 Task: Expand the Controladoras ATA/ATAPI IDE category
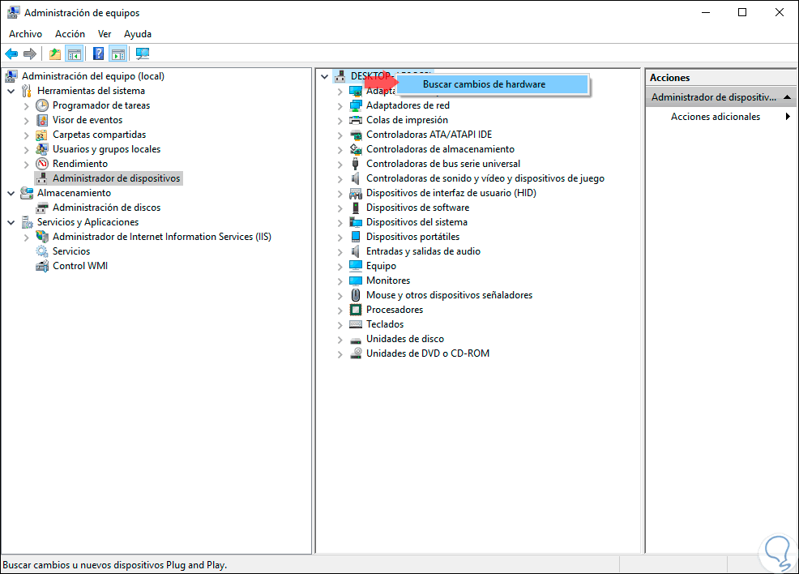[340, 135]
